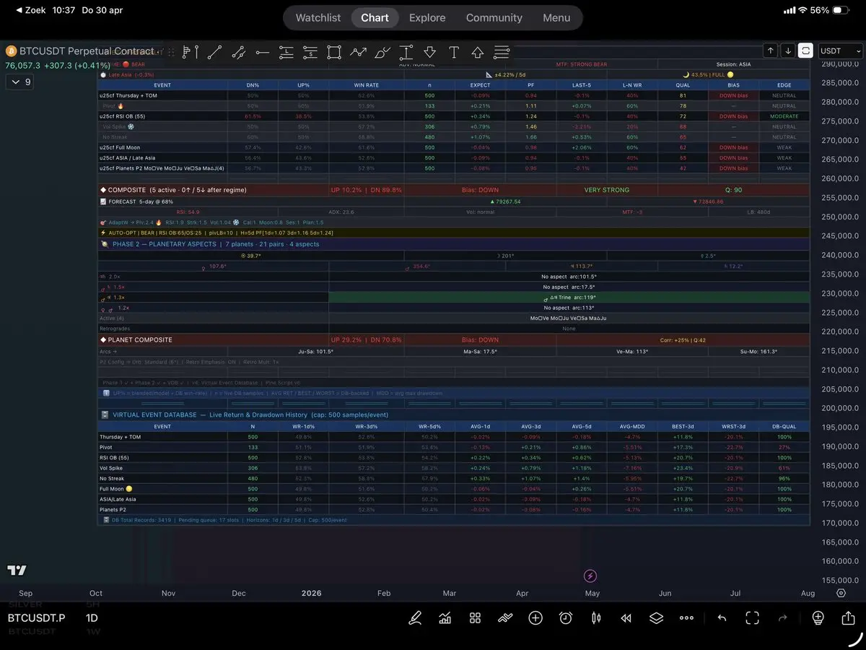This screenshot has height=650, width=866.
Task: Open the time axis settings hexagon icon
Action: point(841,593)
